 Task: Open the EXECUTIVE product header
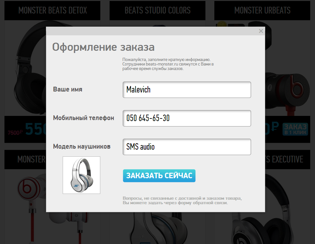tap(288, 159)
